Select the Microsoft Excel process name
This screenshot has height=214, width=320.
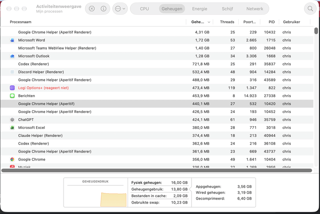32,127
